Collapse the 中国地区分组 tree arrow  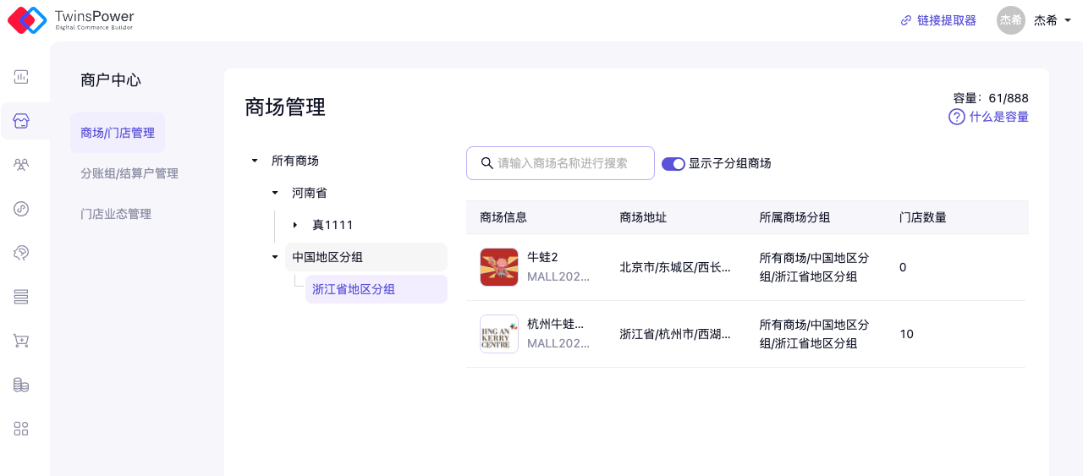275,257
